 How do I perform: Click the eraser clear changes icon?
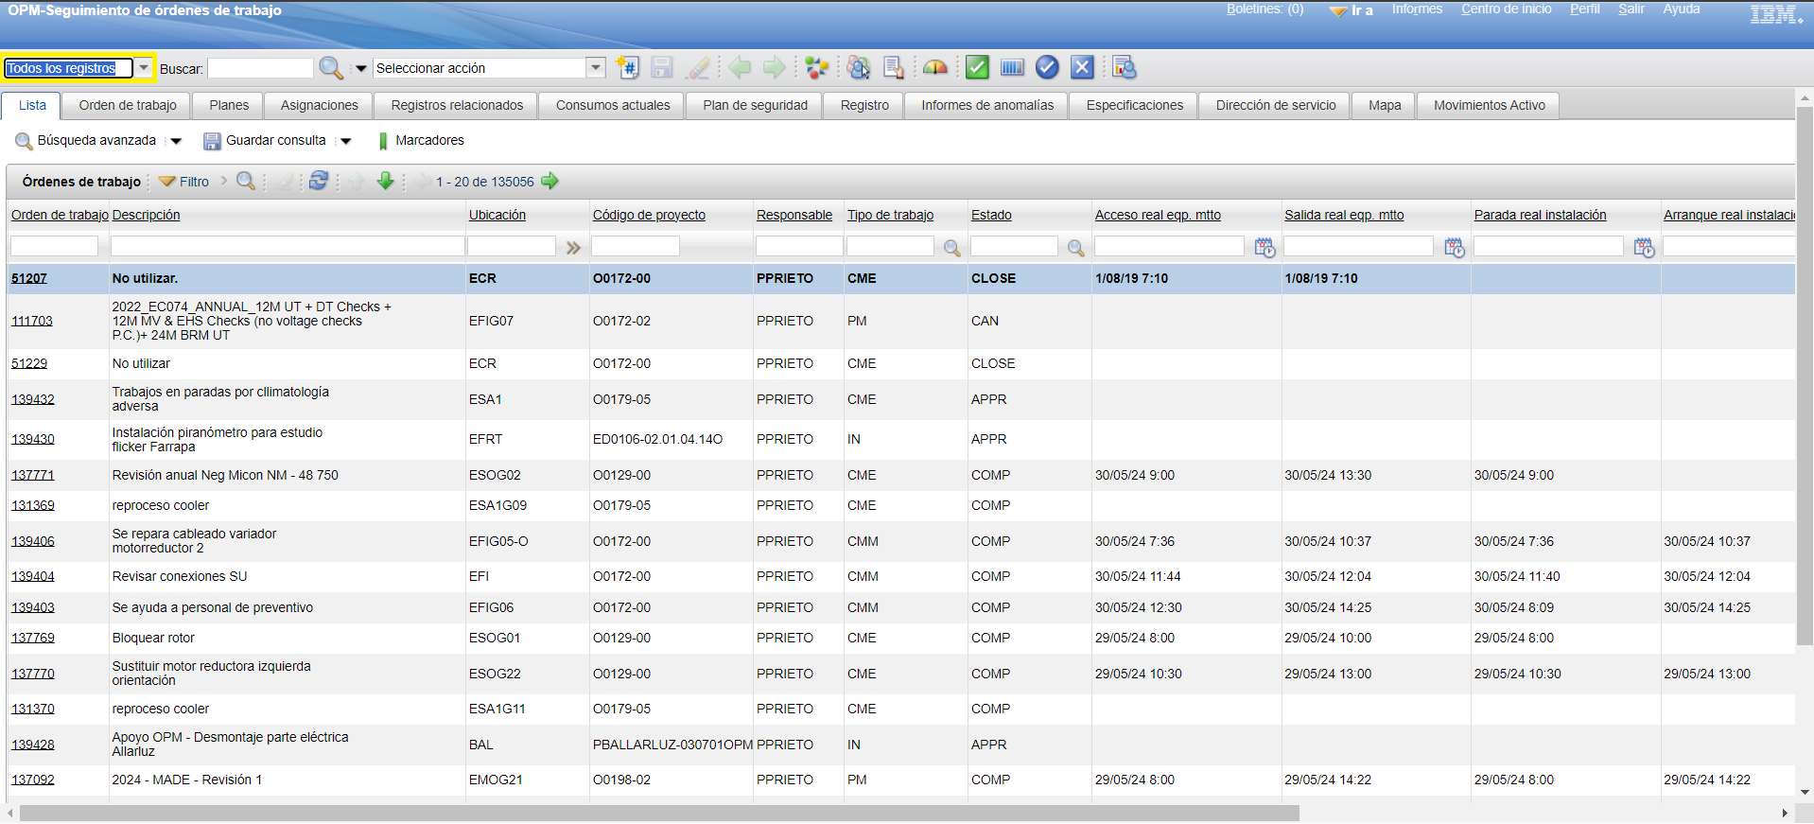(698, 67)
